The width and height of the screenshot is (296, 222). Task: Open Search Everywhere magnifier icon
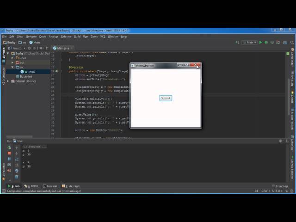[x=292, y=43]
